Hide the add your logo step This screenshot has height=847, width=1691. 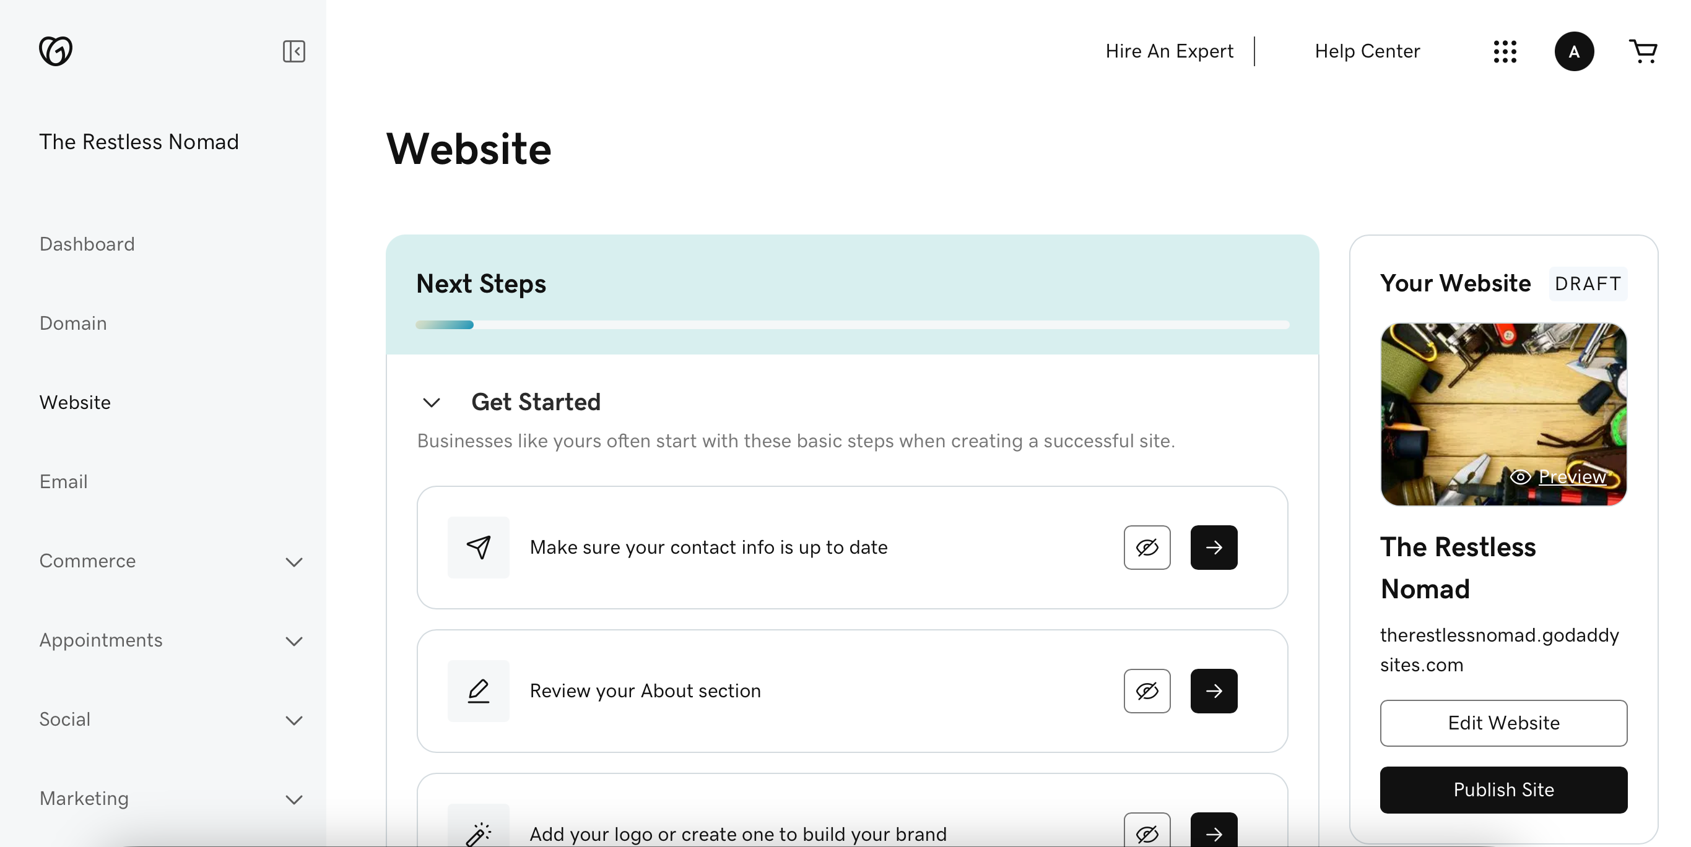pyautogui.click(x=1146, y=832)
